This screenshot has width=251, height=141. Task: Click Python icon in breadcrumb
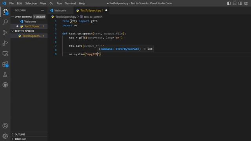pos(53,16)
